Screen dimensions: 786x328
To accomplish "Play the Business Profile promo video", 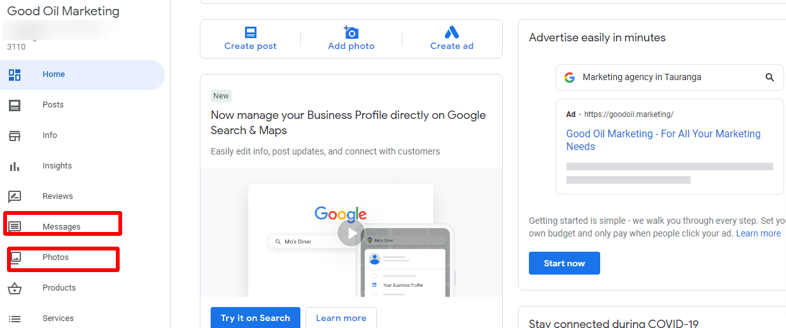I will [351, 233].
